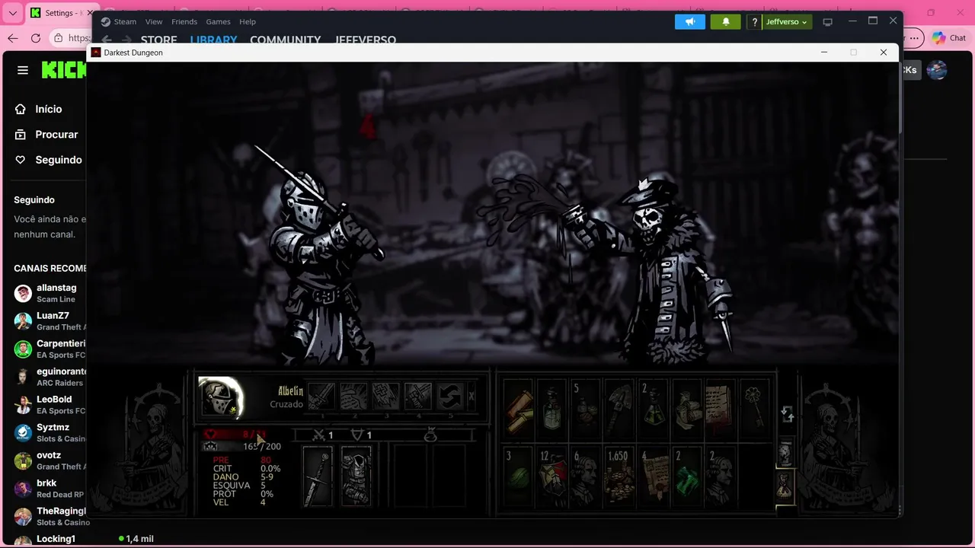Select Albelin's fourth combat skill icon
Screen dimensions: 975x548
tap(418, 397)
